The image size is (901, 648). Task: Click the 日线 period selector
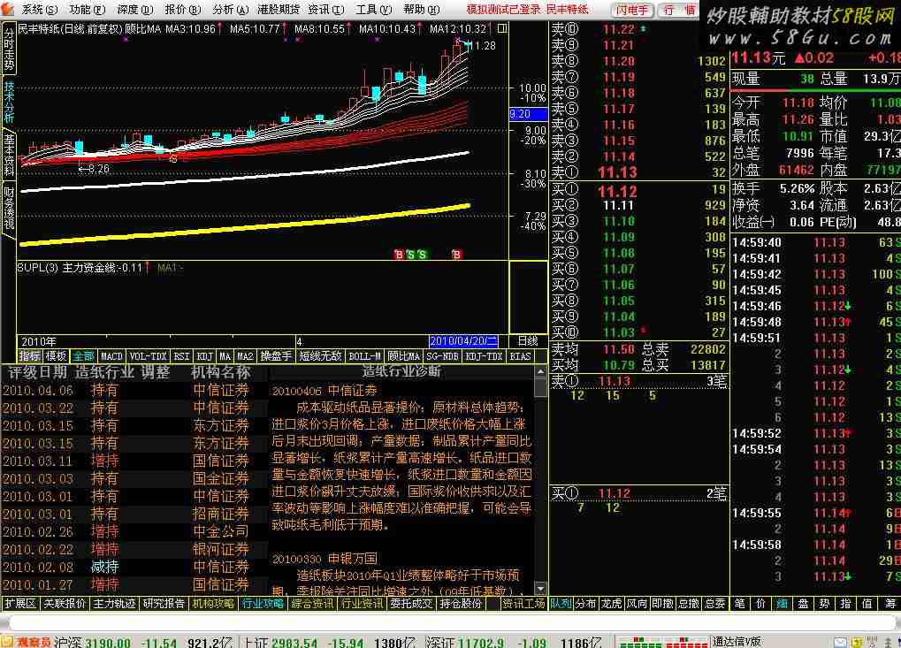(528, 341)
